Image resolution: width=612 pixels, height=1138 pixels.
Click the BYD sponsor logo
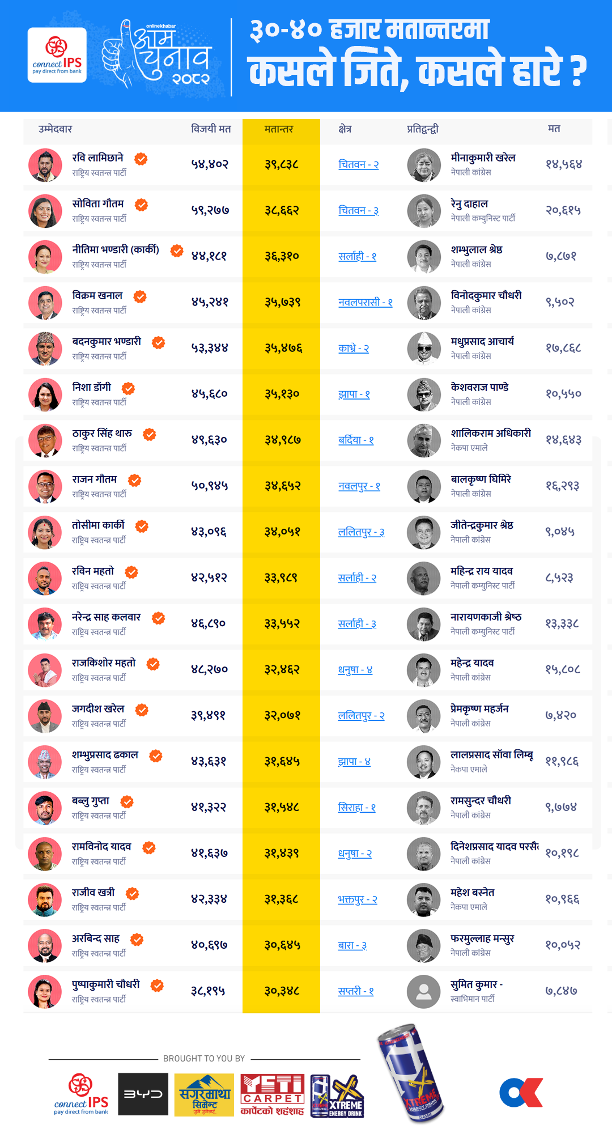point(143,1094)
